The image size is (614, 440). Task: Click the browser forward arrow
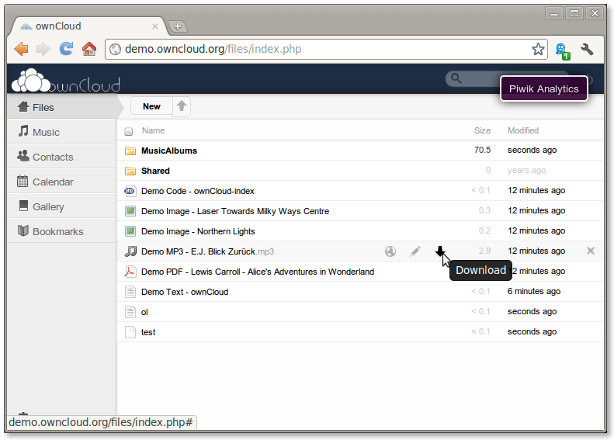point(43,49)
